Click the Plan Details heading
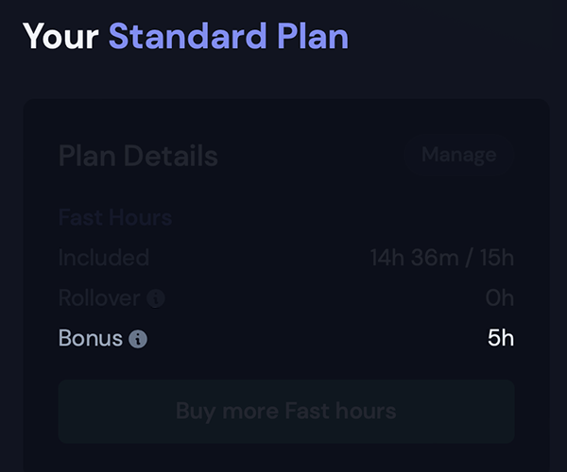Viewport: 567px width, 472px height. click(138, 156)
